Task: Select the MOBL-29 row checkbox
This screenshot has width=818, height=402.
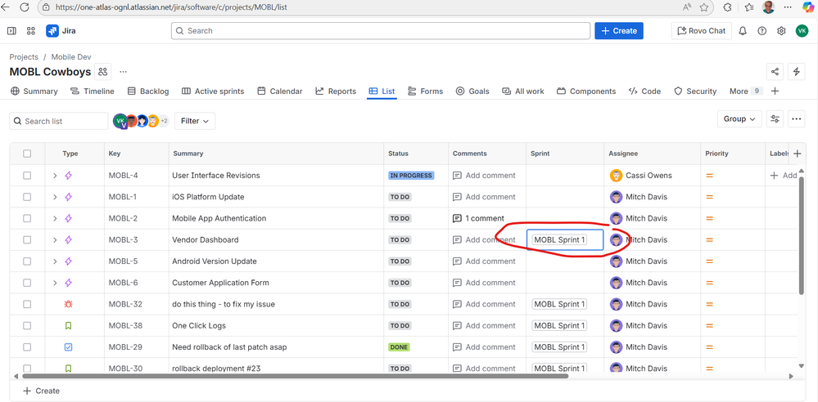Action: (27, 346)
